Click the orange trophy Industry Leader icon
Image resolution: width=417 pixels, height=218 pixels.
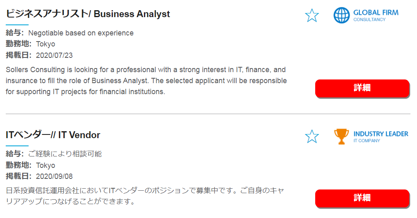(x=341, y=137)
